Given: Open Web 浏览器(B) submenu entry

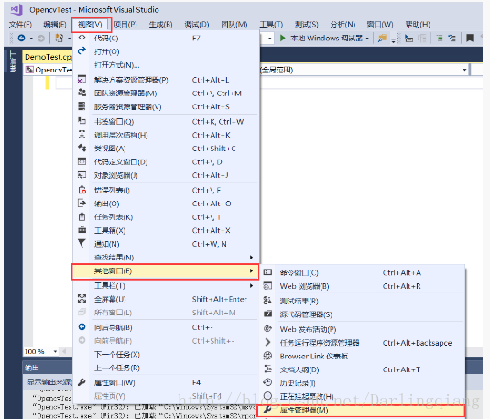Looking at the screenshot, I should (363, 286).
